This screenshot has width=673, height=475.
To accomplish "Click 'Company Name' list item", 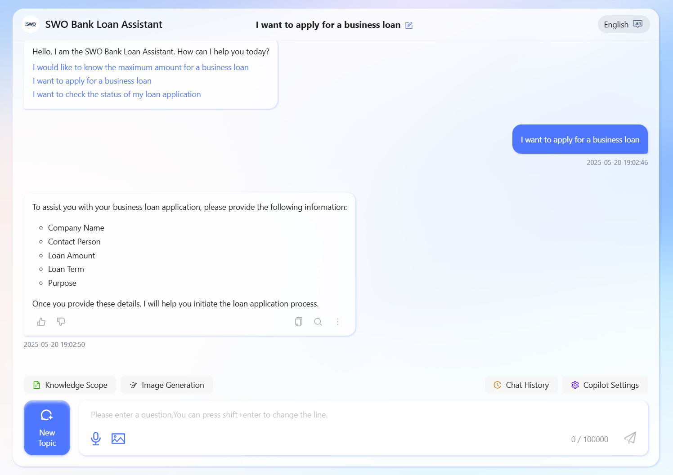I will tap(76, 228).
